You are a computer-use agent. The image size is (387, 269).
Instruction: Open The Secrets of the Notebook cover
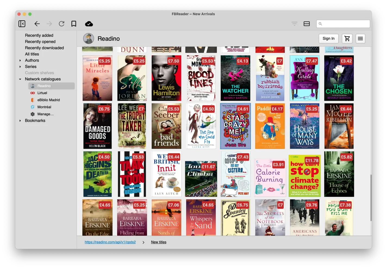point(270,217)
